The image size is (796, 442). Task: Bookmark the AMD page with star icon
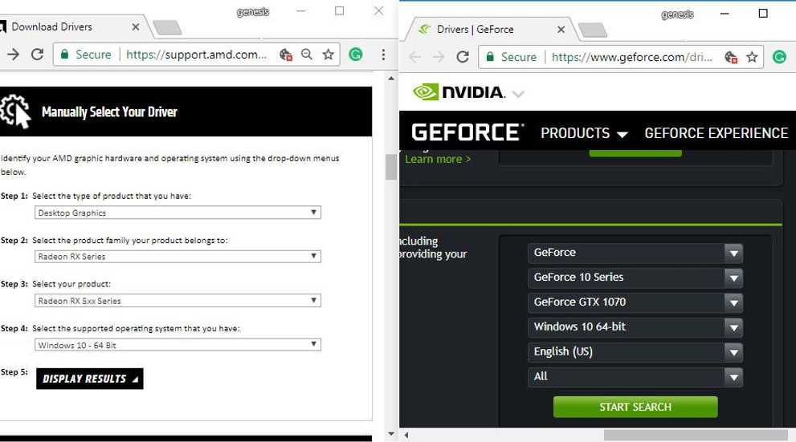pos(328,55)
